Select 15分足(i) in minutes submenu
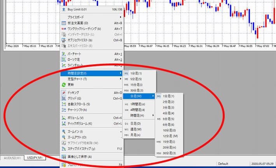Image resolution: width=276 pixels, height=168 pixels. click(169, 142)
